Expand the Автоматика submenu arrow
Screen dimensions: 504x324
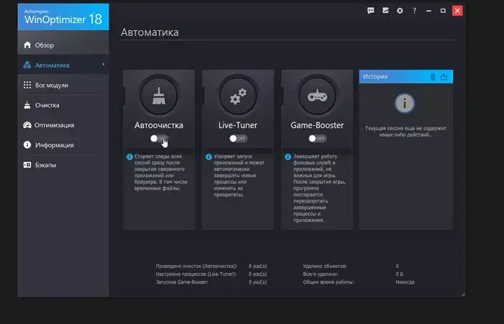(103, 65)
